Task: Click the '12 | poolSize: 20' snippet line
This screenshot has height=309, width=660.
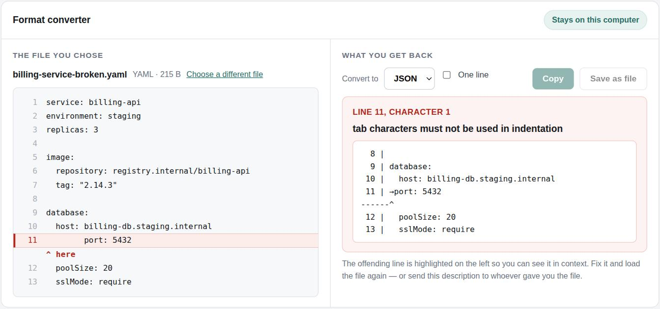Action: (x=410, y=217)
